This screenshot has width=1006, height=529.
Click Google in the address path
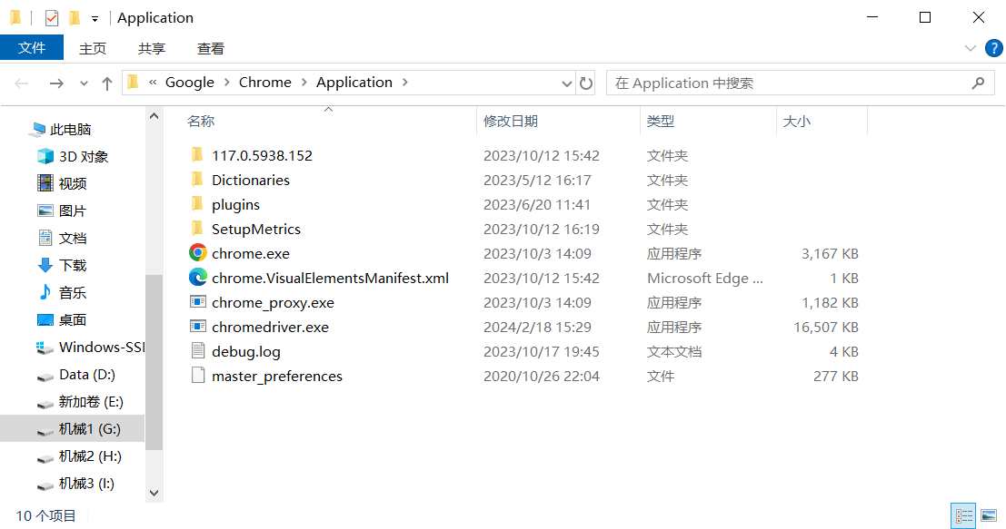pyautogui.click(x=190, y=83)
